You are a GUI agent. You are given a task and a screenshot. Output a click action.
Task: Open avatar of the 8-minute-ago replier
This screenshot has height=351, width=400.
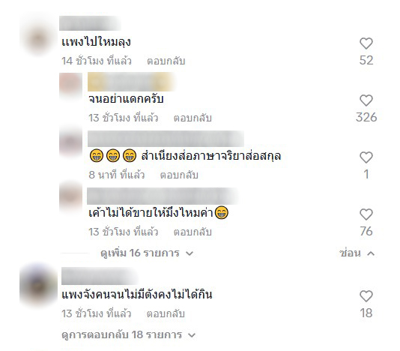click(x=70, y=142)
